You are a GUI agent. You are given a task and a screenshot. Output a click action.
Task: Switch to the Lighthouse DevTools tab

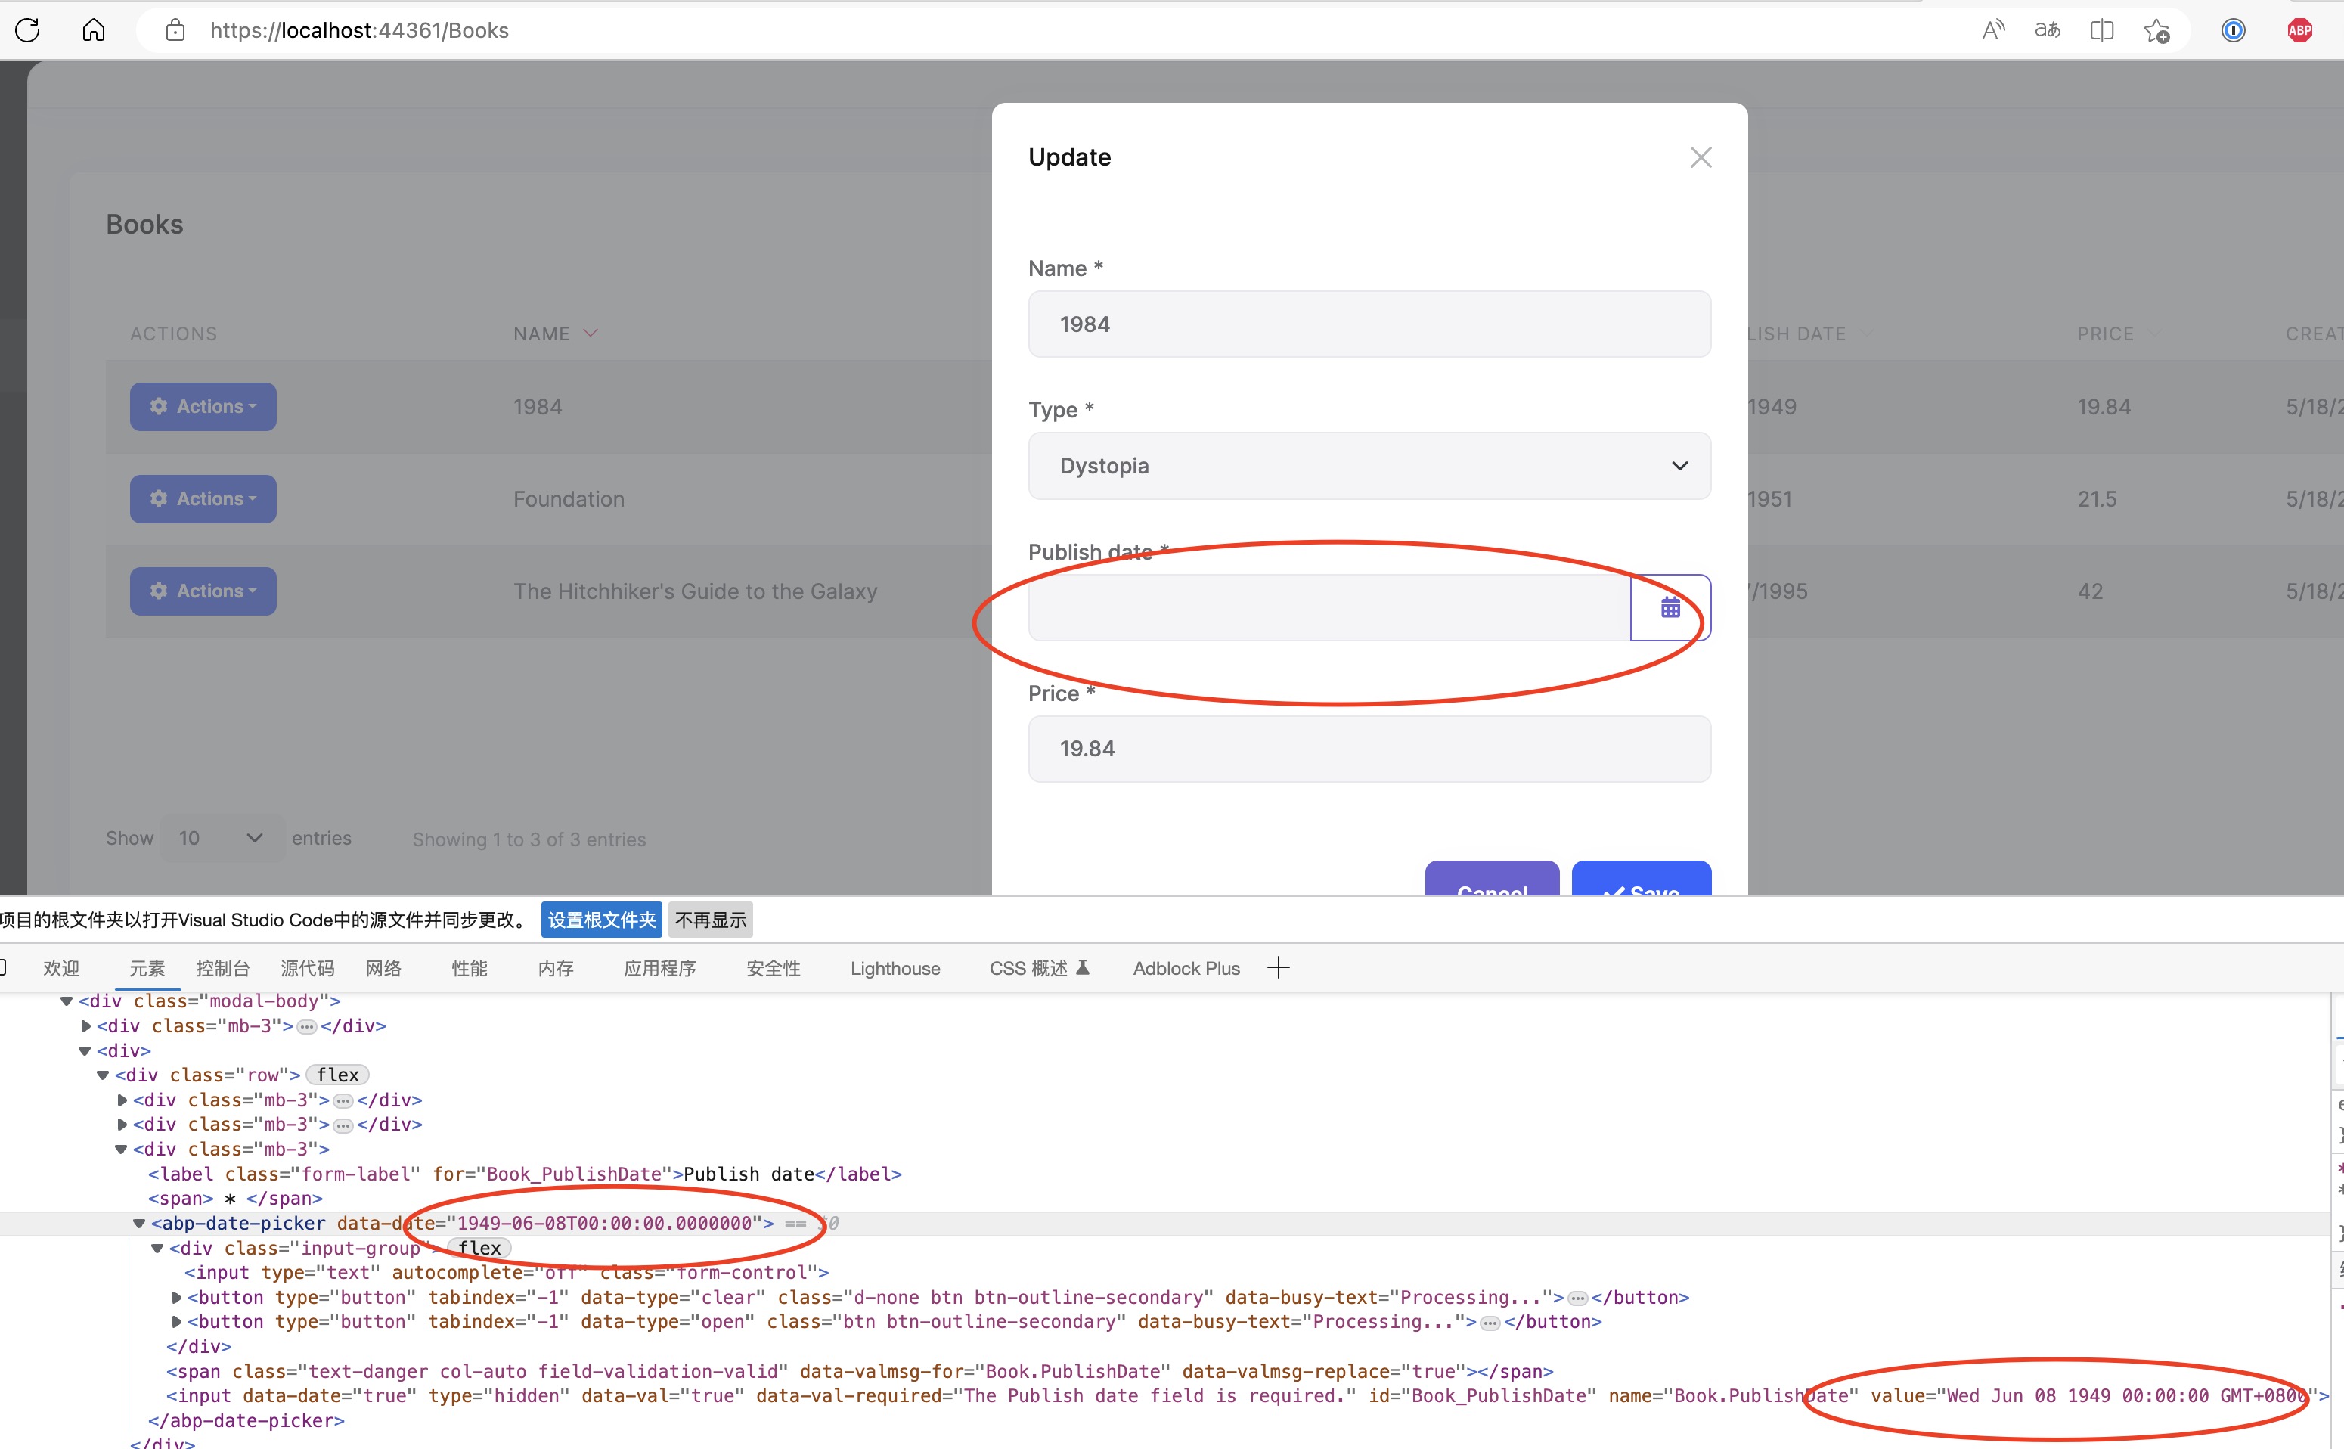[895, 968]
